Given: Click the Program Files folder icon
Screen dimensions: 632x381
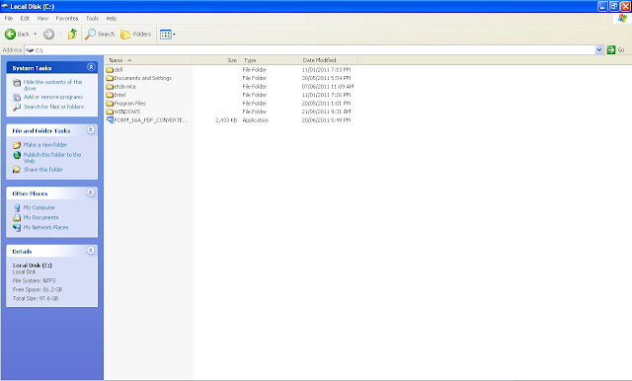Looking at the screenshot, I should tap(110, 104).
